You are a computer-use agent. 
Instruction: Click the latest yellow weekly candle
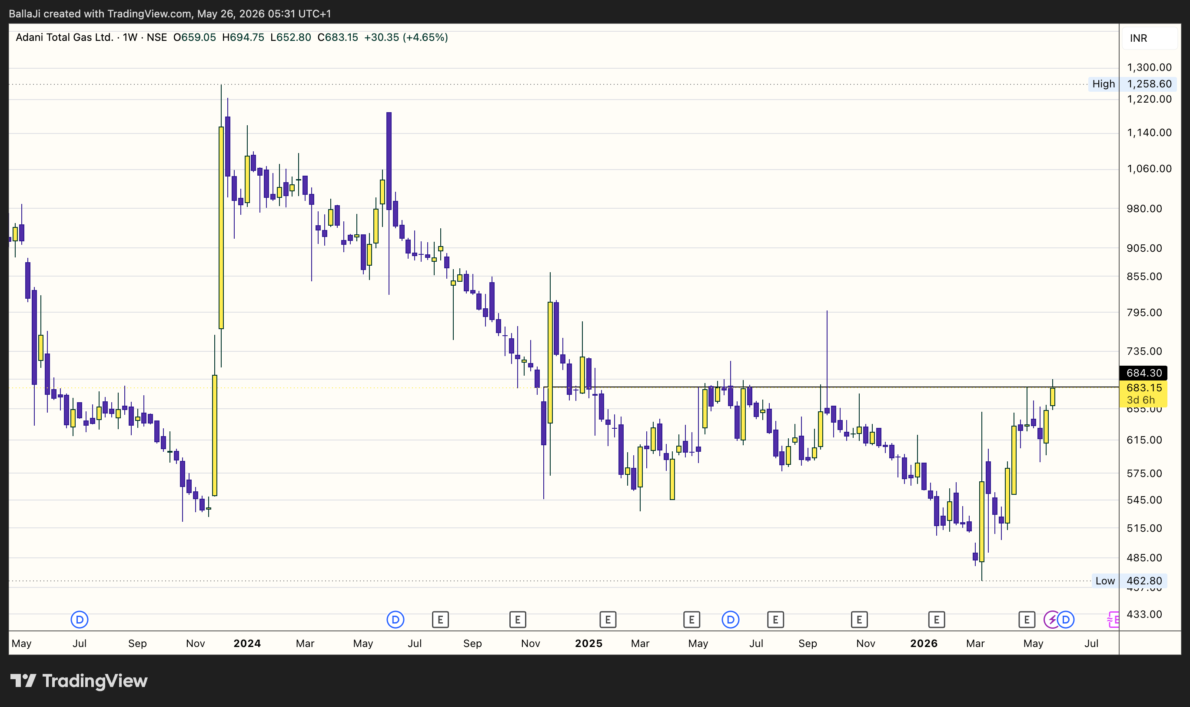pyautogui.click(x=1052, y=397)
